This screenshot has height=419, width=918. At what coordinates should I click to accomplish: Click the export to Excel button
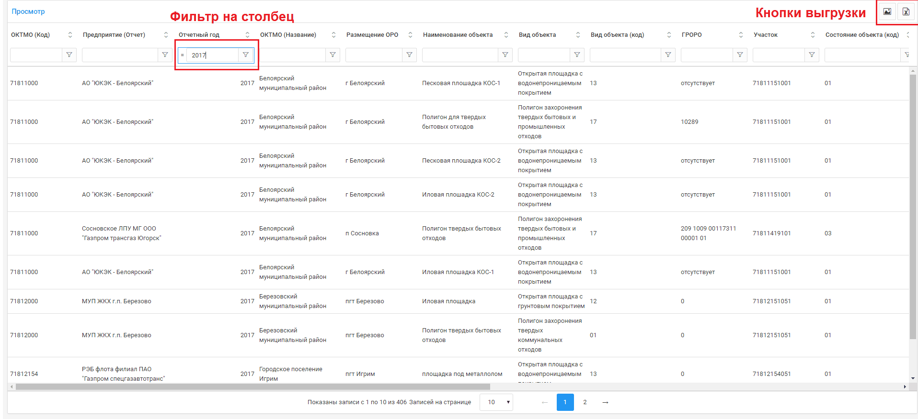(x=906, y=12)
